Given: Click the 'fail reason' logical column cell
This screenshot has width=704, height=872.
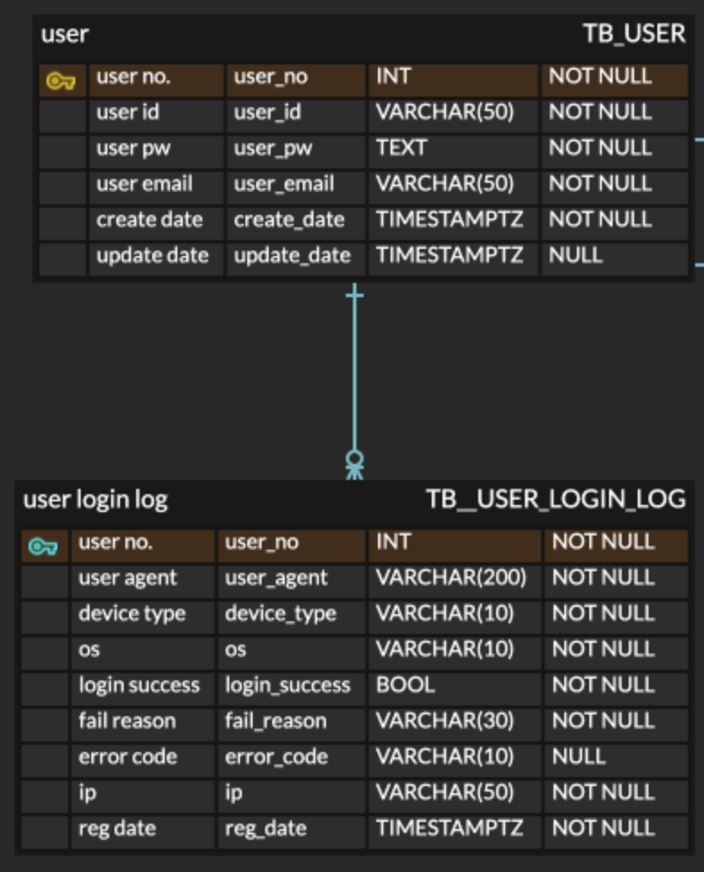Looking at the screenshot, I should click(143, 725).
